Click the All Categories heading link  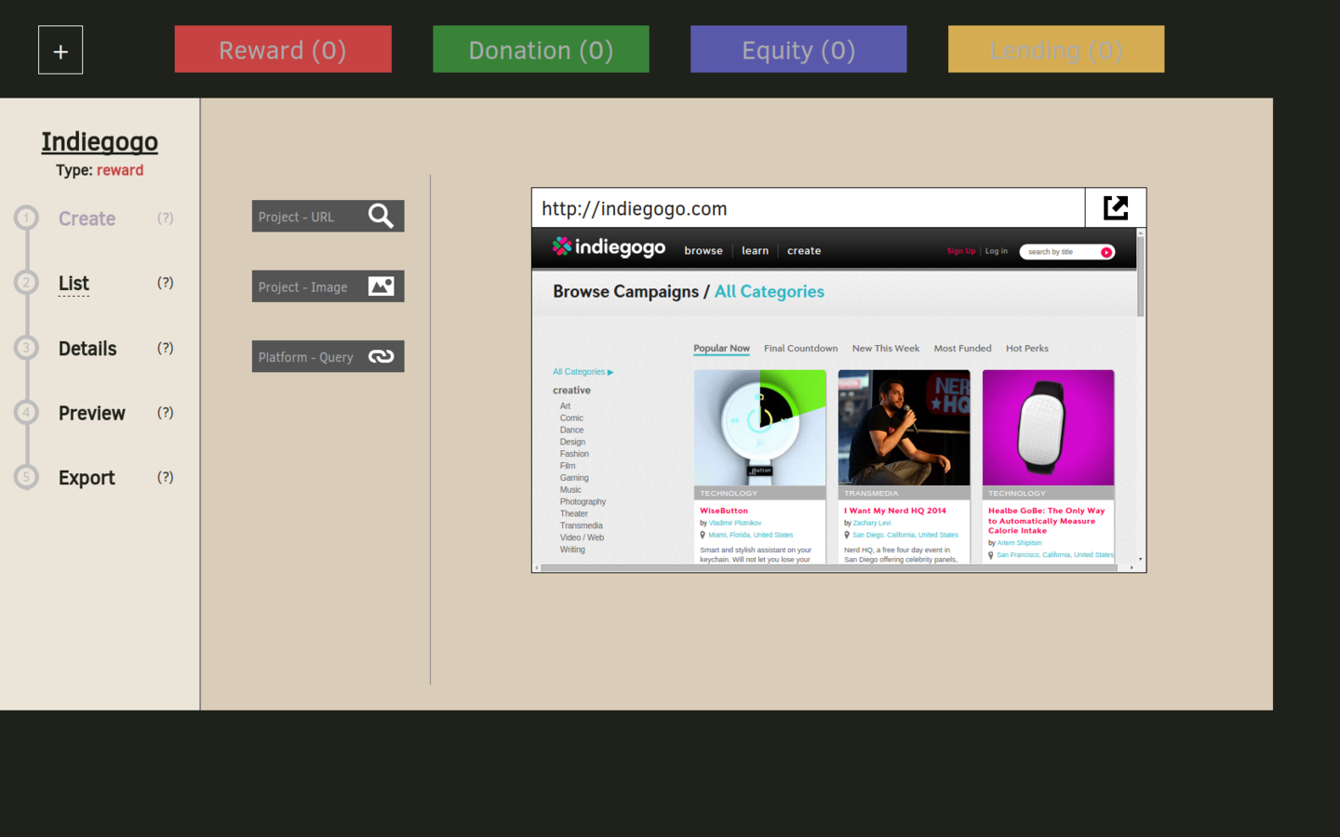coord(769,292)
